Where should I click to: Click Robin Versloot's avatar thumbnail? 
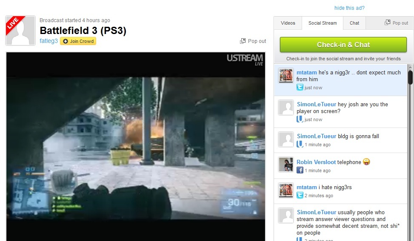(x=286, y=164)
